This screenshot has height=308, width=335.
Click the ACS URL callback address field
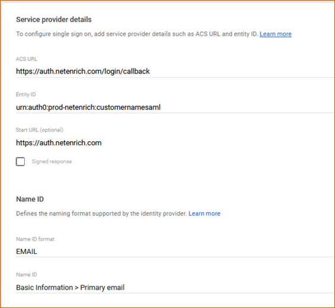pyautogui.click(x=175, y=71)
